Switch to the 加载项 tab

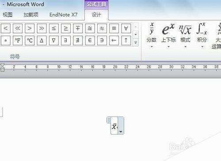point(31,15)
